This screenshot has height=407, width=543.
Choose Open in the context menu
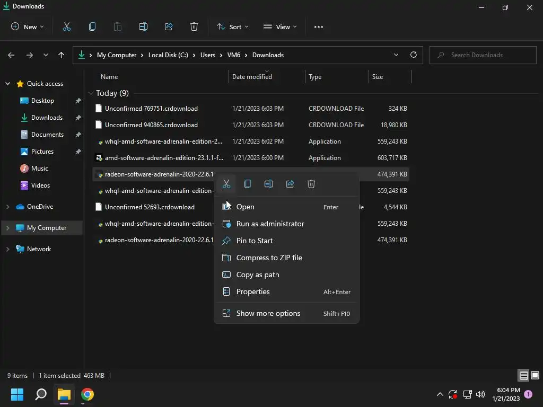(286, 207)
